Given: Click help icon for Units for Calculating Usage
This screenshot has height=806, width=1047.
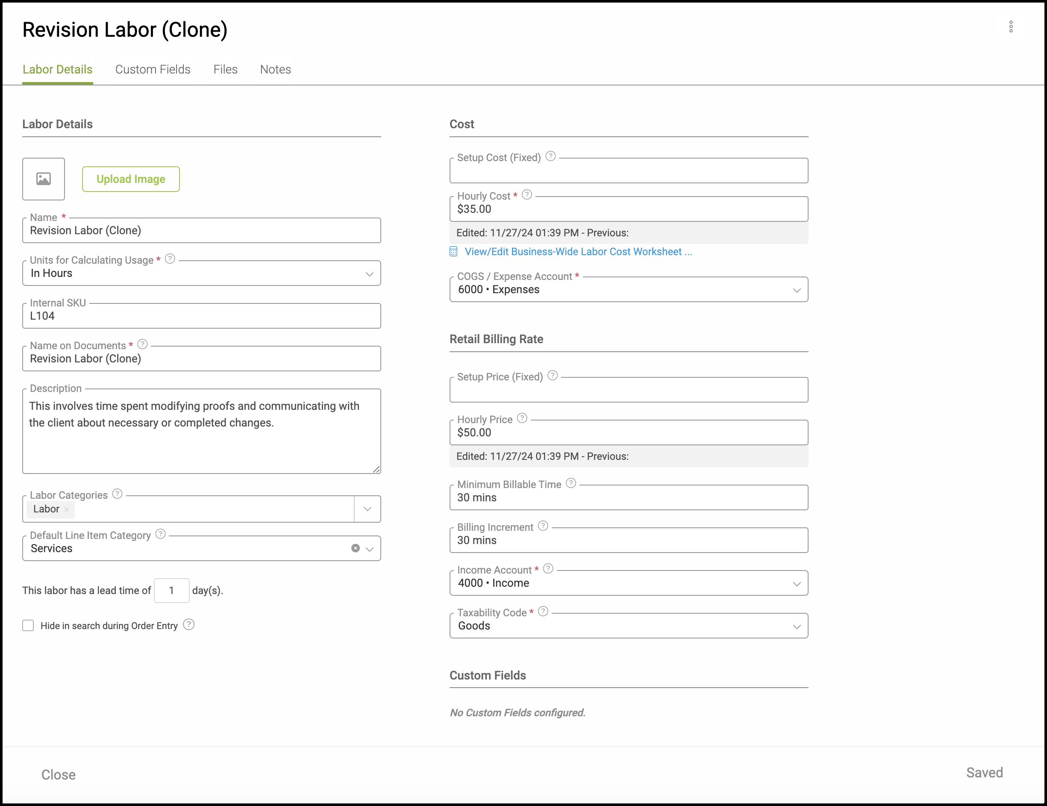Looking at the screenshot, I should pyautogui.click(x=170, y=259).
